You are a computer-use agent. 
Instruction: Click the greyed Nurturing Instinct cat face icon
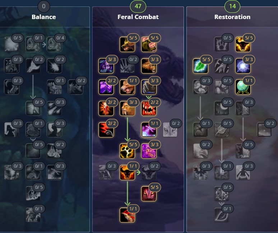pos(170,130)
